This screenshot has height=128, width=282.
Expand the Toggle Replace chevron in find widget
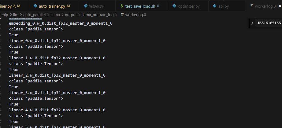(x=252, y=23)
